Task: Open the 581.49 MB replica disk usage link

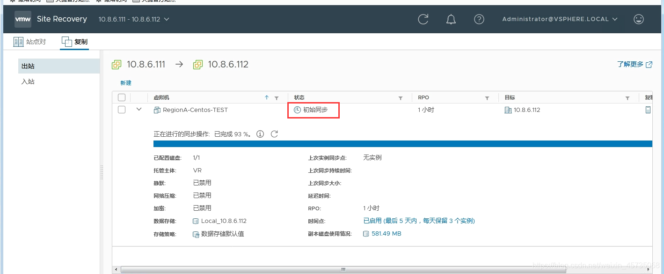Action: pos(387,234)
